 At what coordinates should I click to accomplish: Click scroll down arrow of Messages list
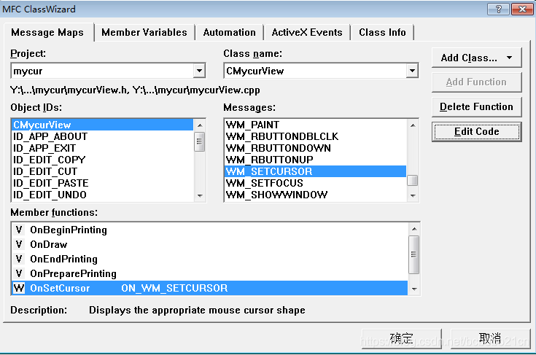(413, 195)
